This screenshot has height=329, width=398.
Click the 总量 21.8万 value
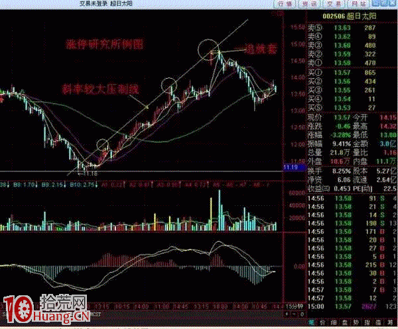[340, 152]
